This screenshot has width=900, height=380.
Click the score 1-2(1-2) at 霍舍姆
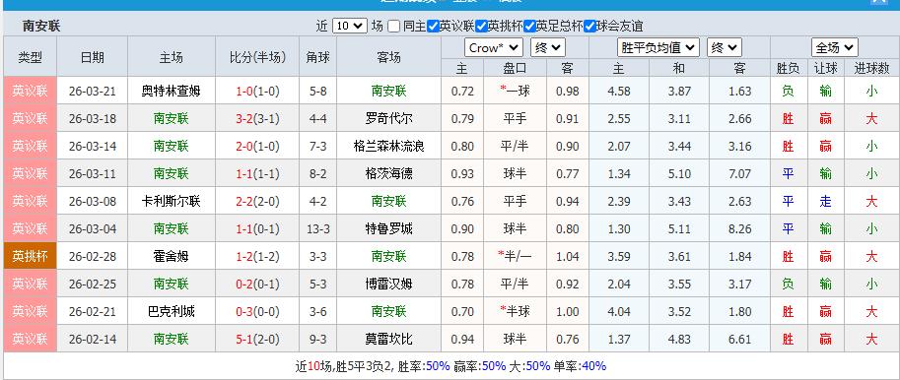[x=257, y=256]
